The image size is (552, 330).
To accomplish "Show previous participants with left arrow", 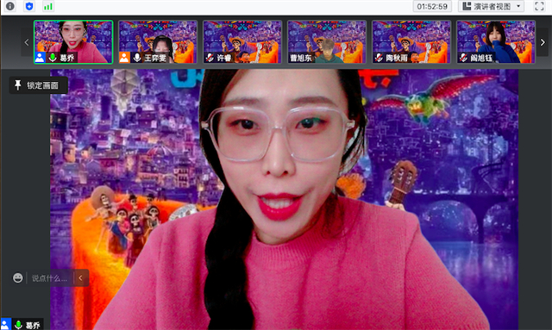I will pos(27,42).
